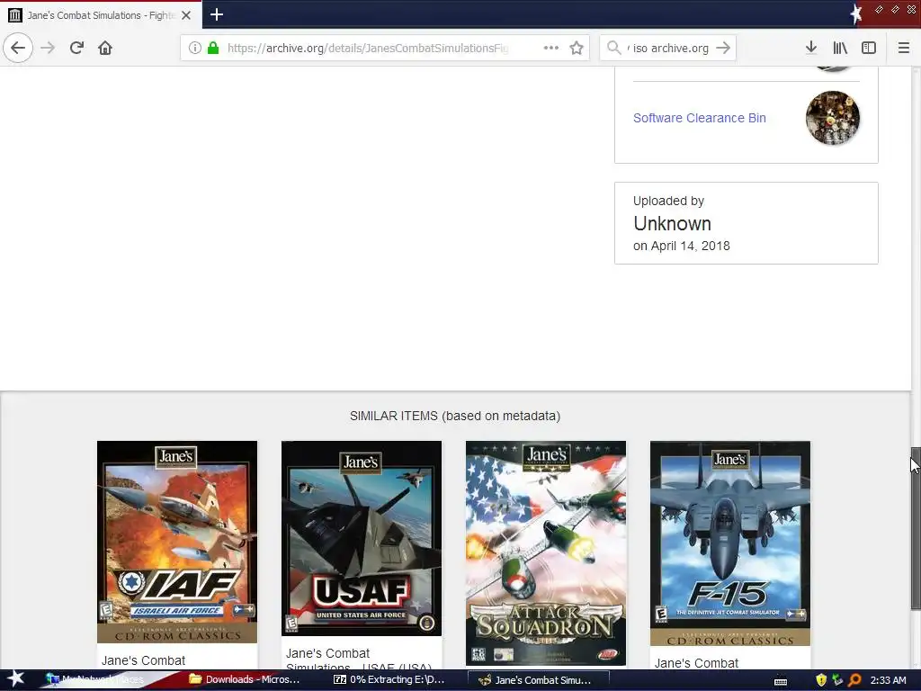Viewport: 921px width, 691px height.
Task: Click the keyboard tray icon
Action: pyautogui.click(x=781, y=681)
